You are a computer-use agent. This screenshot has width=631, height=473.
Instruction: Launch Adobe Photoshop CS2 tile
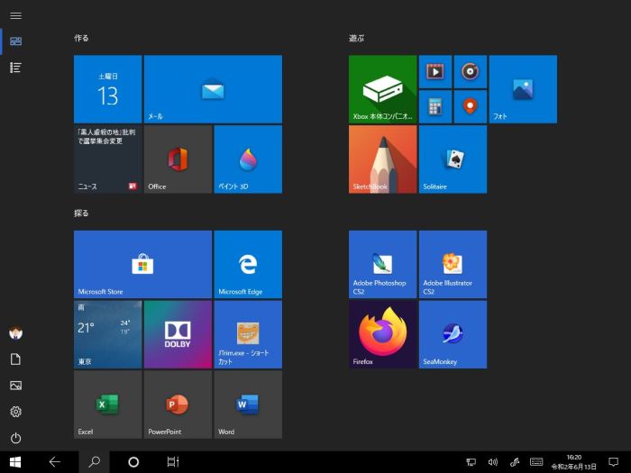382,264
